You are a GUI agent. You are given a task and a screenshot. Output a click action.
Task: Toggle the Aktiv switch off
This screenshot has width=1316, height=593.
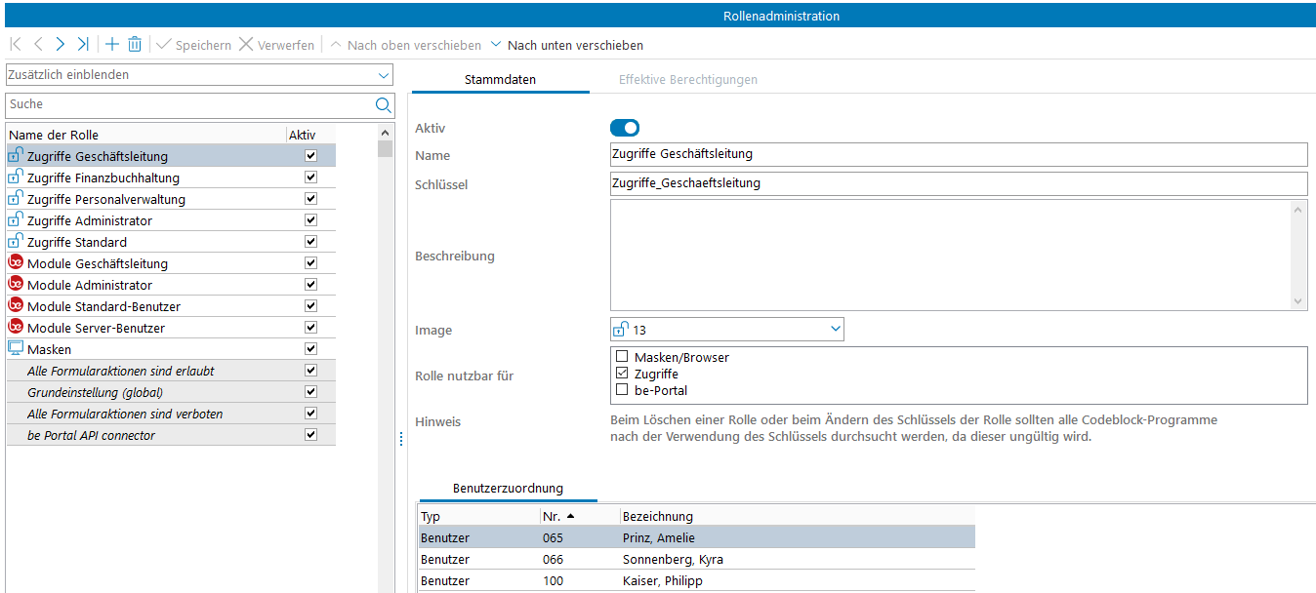pos(624,128)
